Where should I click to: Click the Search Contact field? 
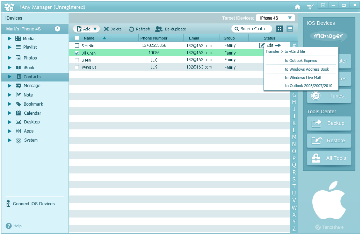coord(252,29)
